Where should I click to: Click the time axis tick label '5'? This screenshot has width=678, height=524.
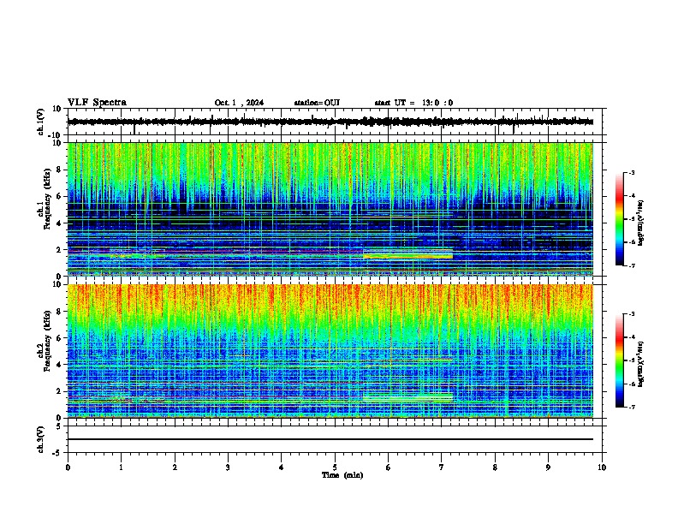(x=335, y=467)
